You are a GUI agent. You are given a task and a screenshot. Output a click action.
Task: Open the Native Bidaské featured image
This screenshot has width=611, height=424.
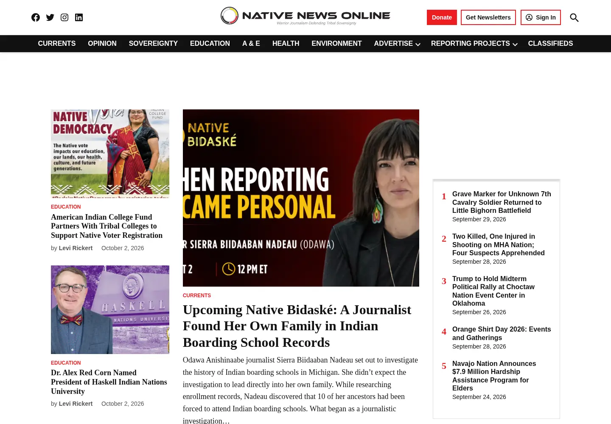[x=301, y=198]
